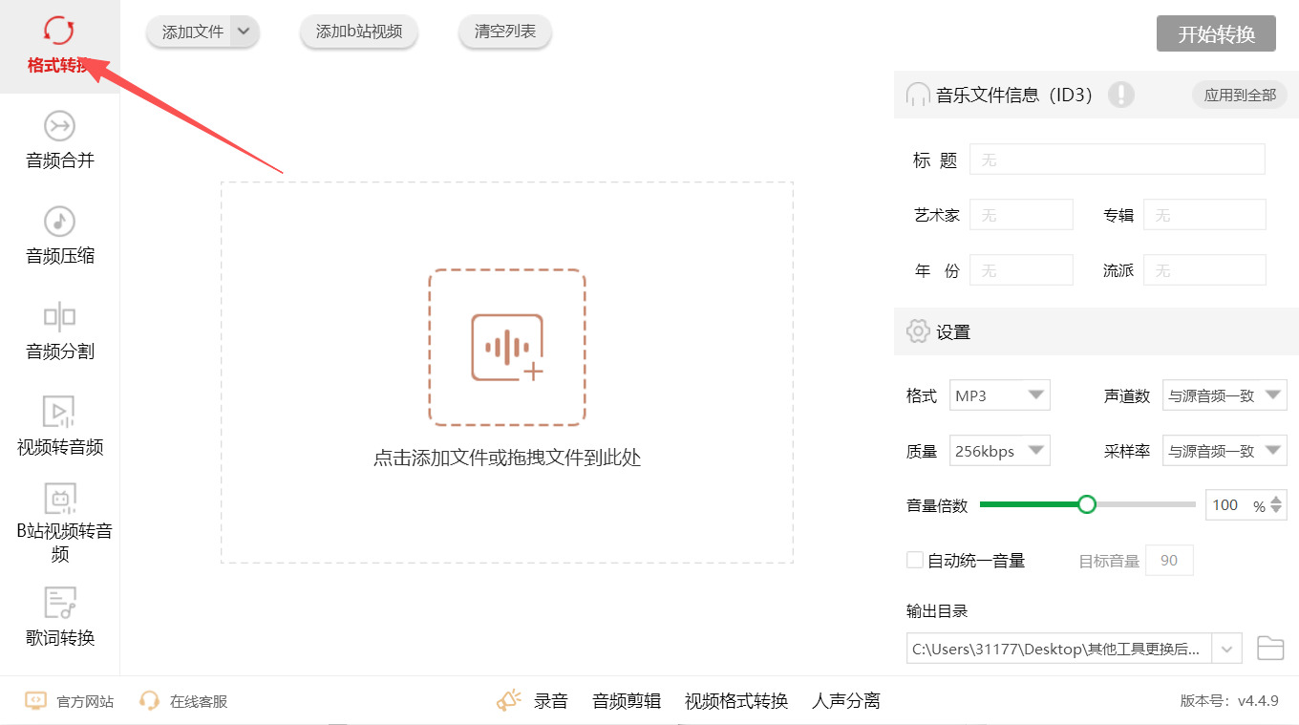This screenshot has height=725, width=1299.
Task: Switch to 音频剪辑 in the bottom bar
Action: tap(627, 701)
